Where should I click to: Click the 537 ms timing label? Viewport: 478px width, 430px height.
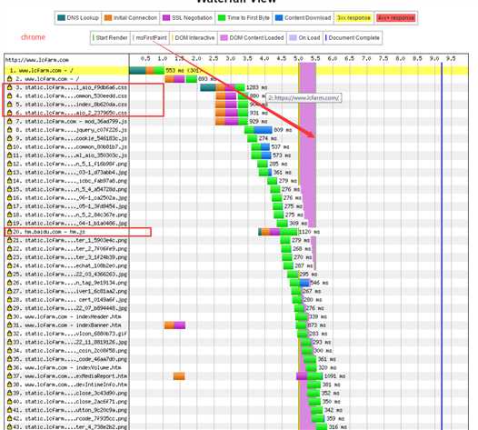click(x=281, y=147)
